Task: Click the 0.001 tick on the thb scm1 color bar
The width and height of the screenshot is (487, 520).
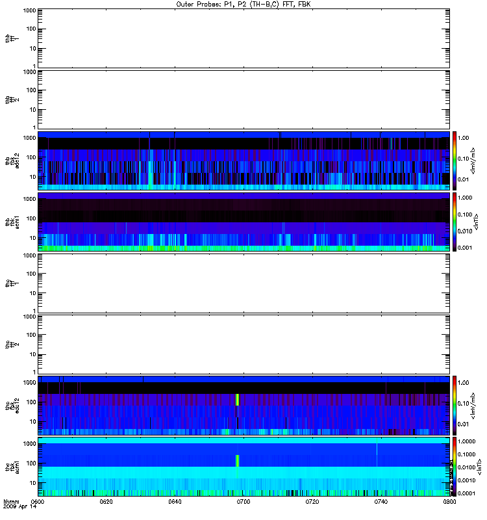Action: (x=465, y=248)
